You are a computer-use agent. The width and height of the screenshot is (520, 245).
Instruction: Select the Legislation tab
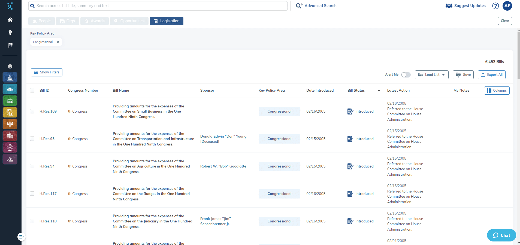167,21
